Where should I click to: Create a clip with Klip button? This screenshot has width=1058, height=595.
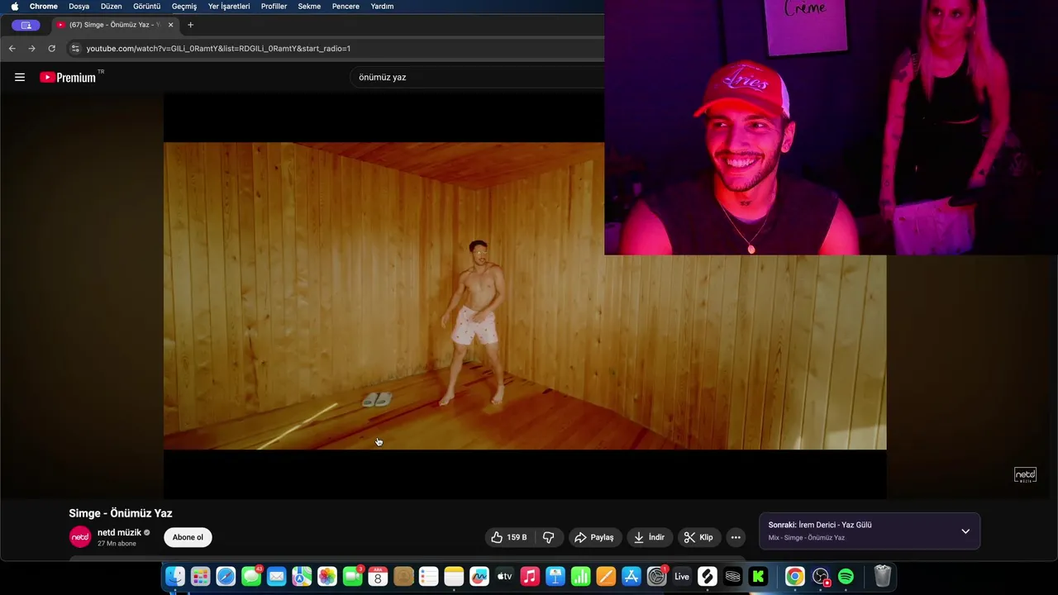click(x=699, y=537)
